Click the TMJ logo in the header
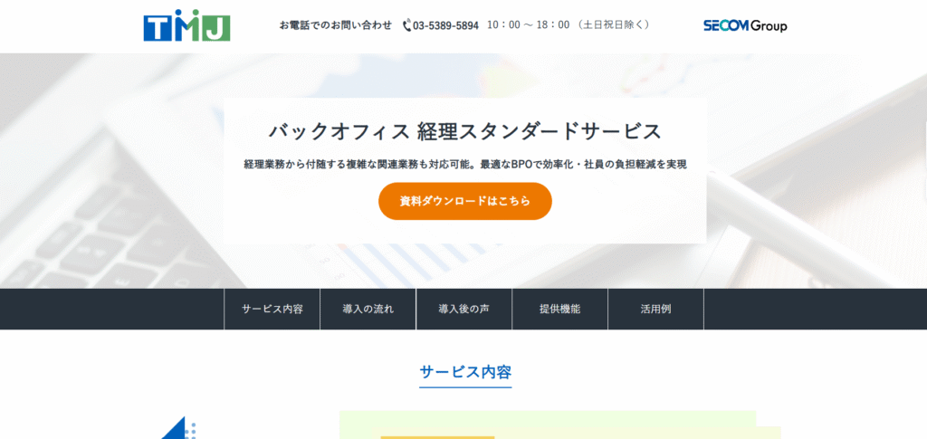This screenshot has height=439, width=927. coord(186,26)
